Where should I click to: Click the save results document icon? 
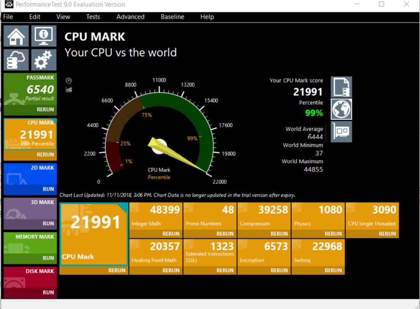tap(341, 87)
